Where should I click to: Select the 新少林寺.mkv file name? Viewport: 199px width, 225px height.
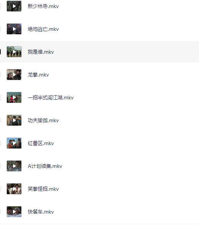click(43, 6)
